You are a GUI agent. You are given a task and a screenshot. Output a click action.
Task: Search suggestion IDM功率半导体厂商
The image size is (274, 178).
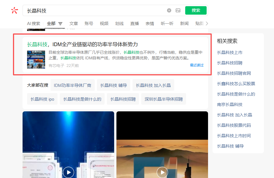(72, 85)
